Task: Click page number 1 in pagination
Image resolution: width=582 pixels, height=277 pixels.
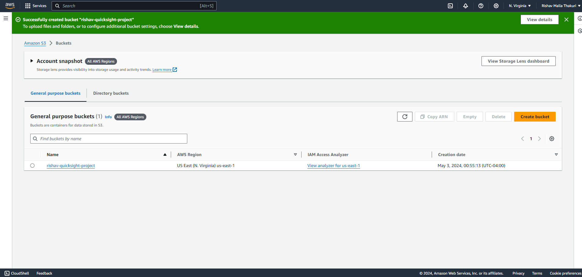Action: 531,139
